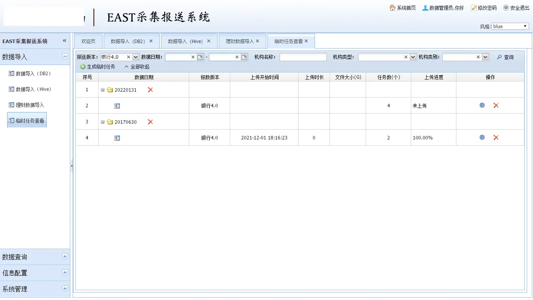Screen dimensions: 533x300
Task: Switch to the 欢迎页 tab
Action: coord(88,41)
